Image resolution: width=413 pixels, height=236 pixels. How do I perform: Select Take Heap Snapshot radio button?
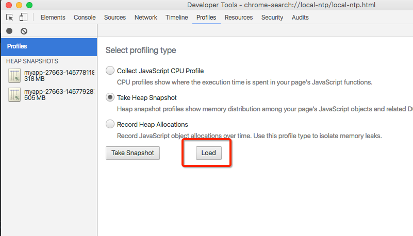110,97
